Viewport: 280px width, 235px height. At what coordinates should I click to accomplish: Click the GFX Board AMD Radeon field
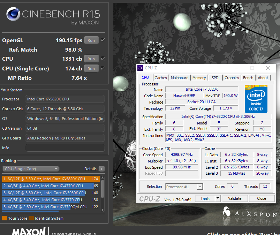coord(65,138)
